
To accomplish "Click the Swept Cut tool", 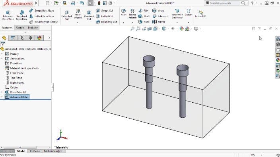I will [105, 10].
